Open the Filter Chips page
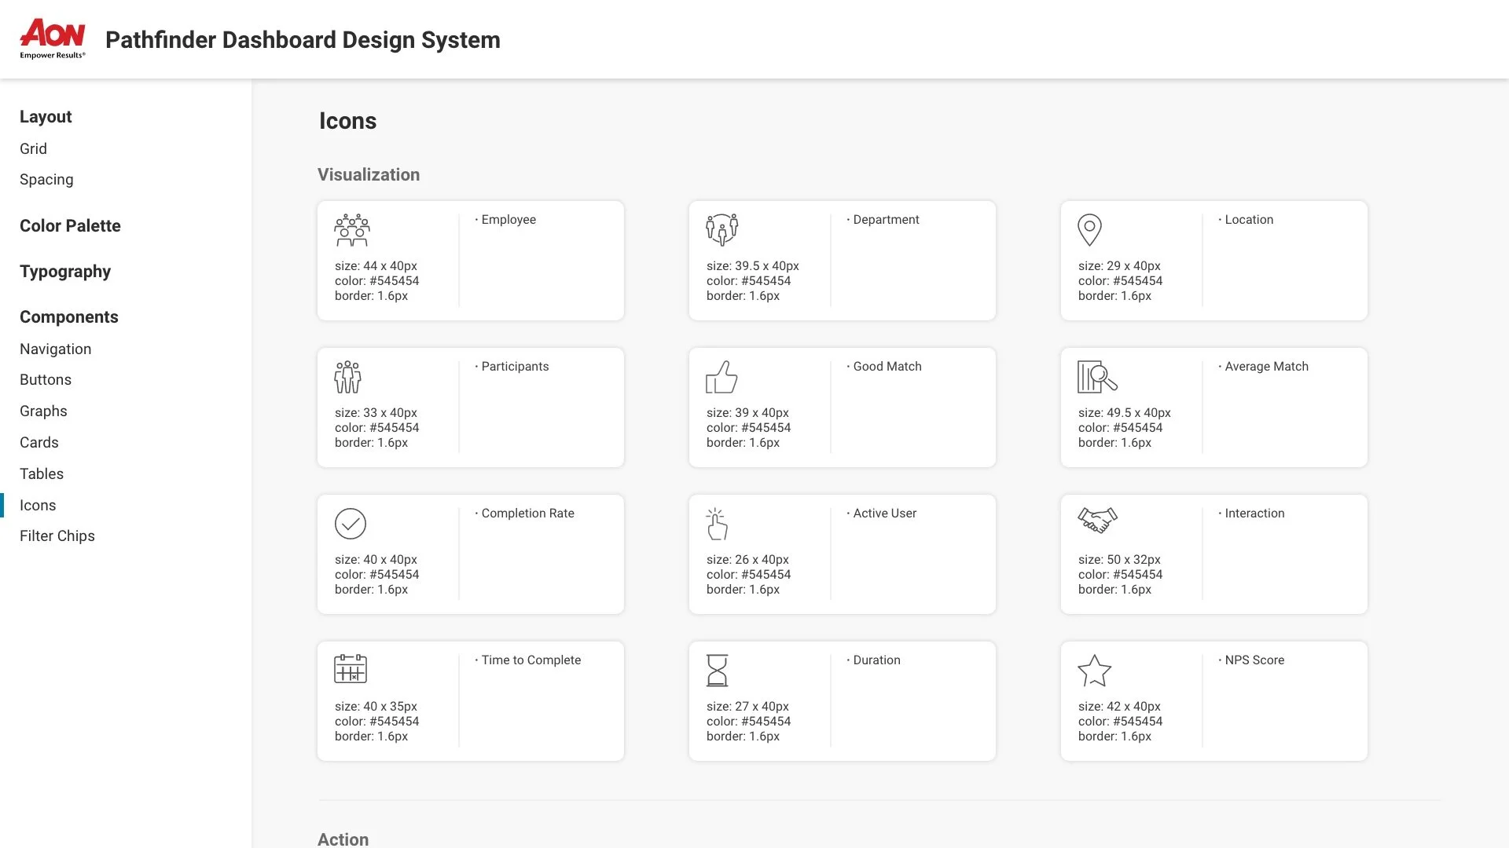This screenshot has height=848, width=1509. [57, 536]
